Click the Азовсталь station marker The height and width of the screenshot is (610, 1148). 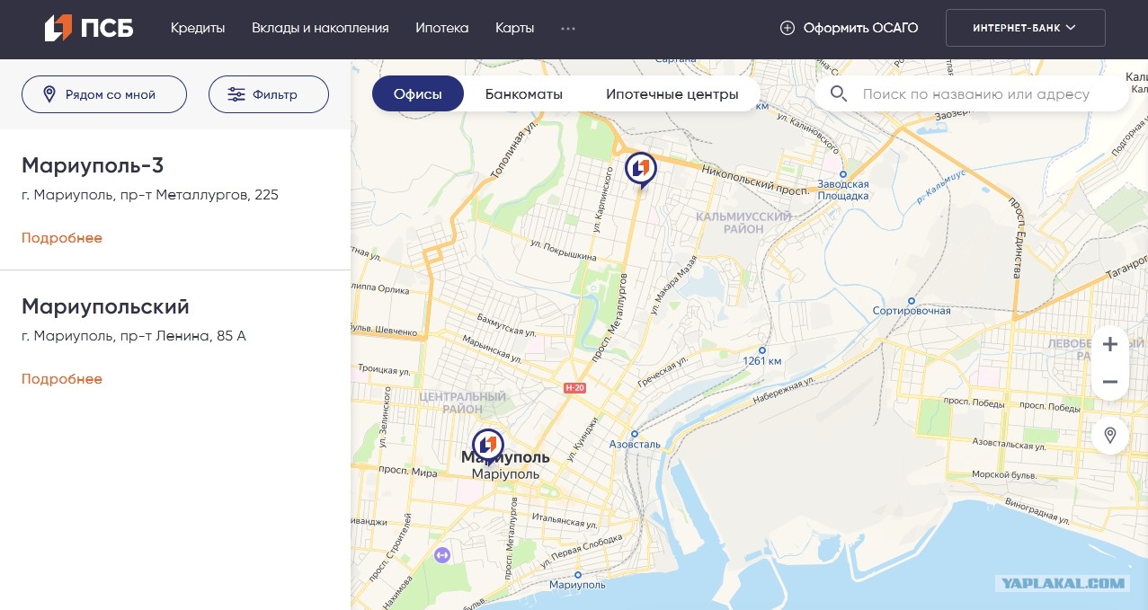[x=635, y=433]
